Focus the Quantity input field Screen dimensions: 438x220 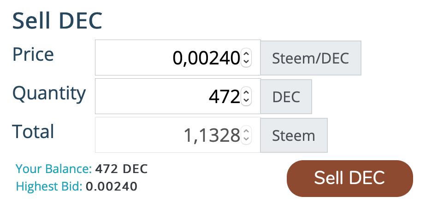[168, 96]
